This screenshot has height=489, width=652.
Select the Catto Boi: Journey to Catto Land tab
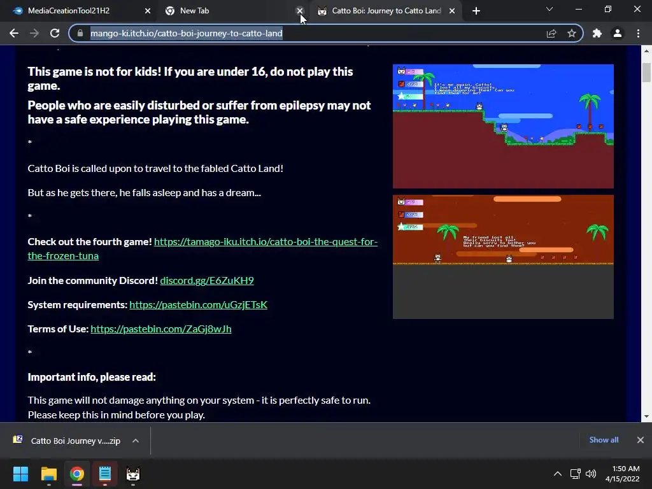[x=385, y=11]
